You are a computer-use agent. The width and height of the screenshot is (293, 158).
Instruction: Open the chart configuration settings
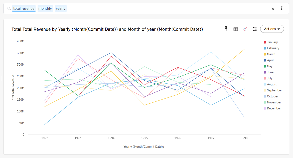(x=254, y=29)
